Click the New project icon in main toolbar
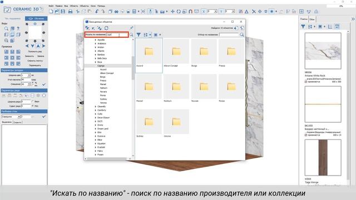 coord(51,11)
